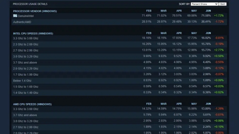Click the AMD 3.7 Ghz and above row
The width and height of the screenshot is (239, 134).
[25, 115]
